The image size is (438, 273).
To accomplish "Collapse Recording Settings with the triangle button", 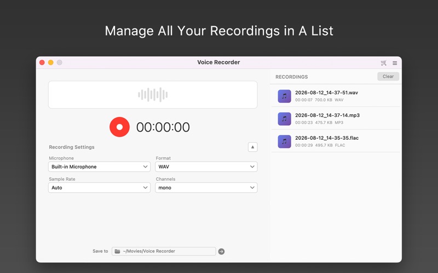I will tap(252, 147).
